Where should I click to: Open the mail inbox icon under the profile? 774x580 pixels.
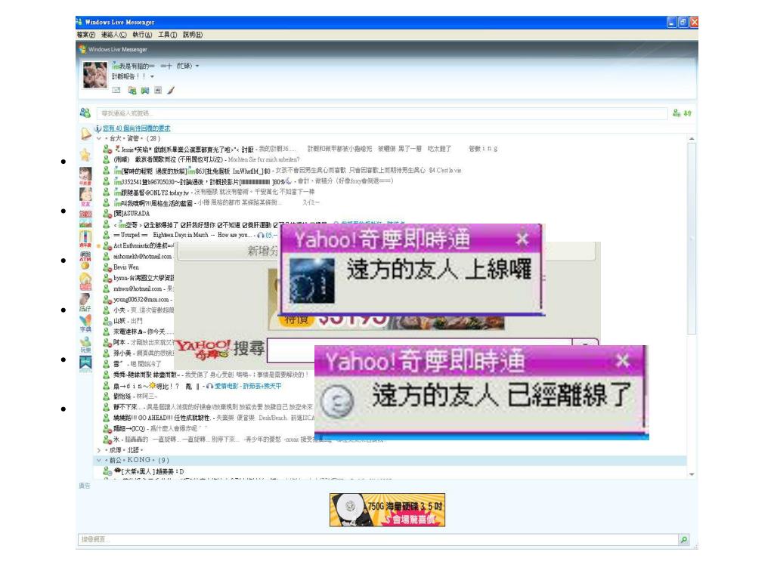pyautogui.click(x=116, y=91)
